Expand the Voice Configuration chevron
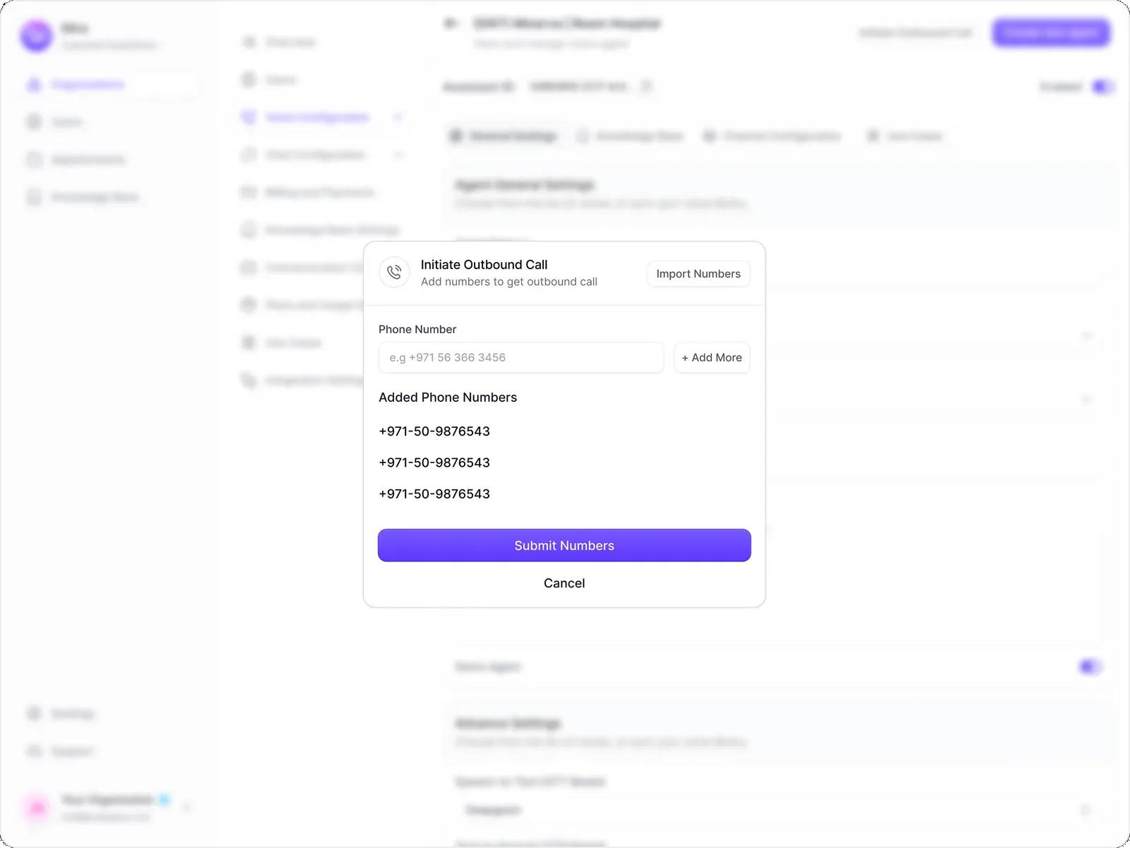 (398, 117)
